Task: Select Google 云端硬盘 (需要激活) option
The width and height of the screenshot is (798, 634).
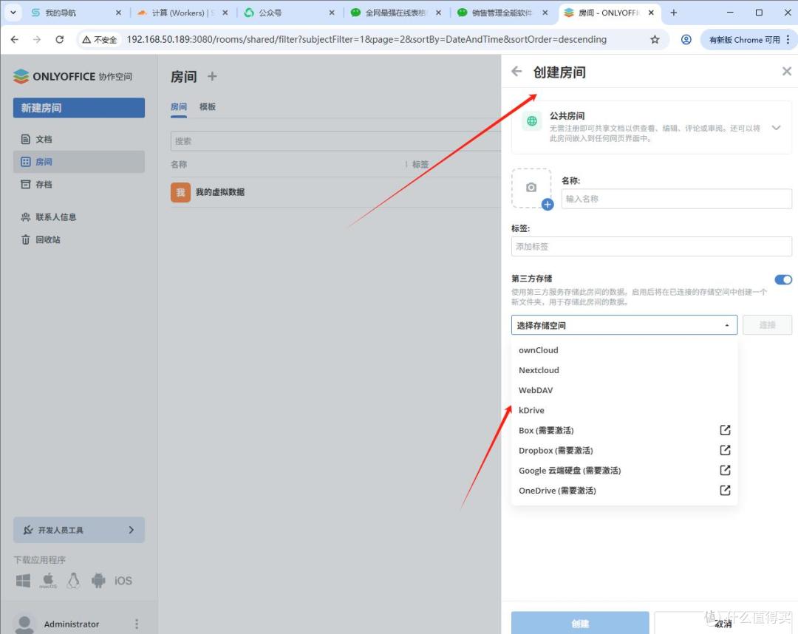Action: coord(624,470)
